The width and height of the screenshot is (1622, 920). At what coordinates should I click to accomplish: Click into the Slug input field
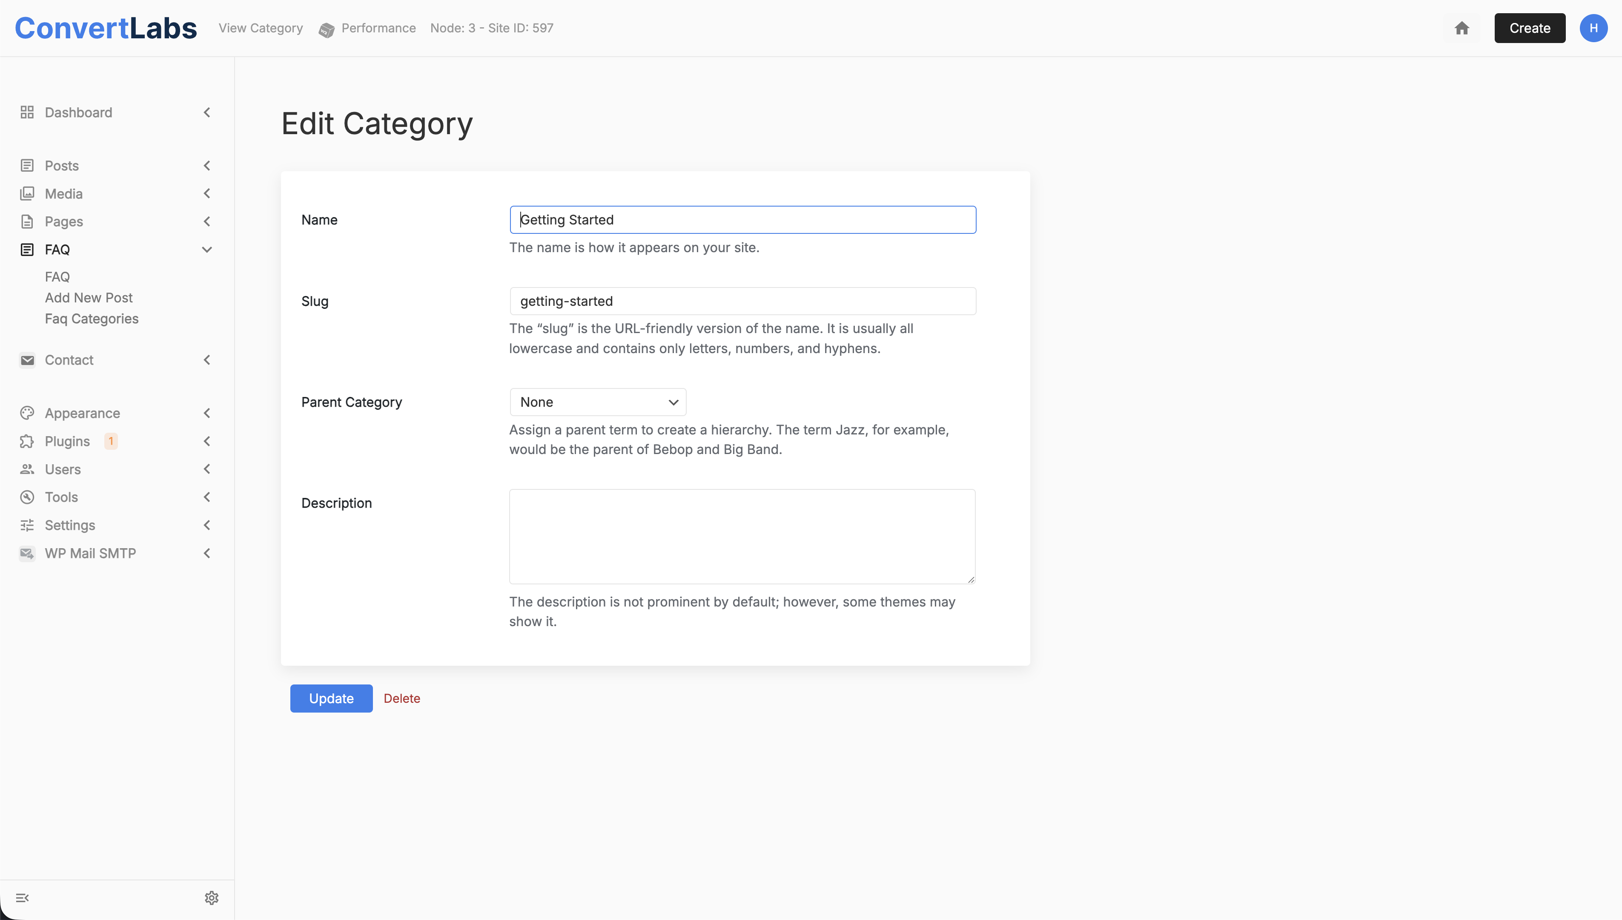tap(742, 302)
